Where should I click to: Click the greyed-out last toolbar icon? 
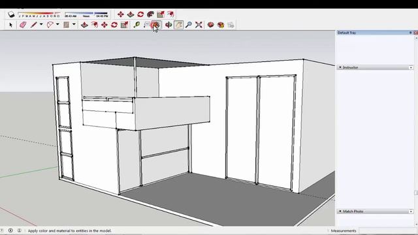[x=231, y=25]
